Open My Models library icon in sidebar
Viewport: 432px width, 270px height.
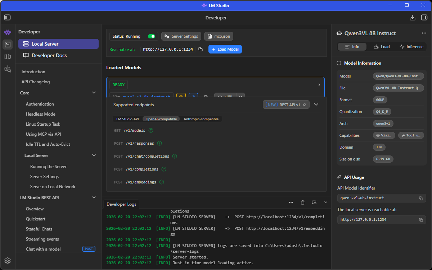tap(8, 57)
